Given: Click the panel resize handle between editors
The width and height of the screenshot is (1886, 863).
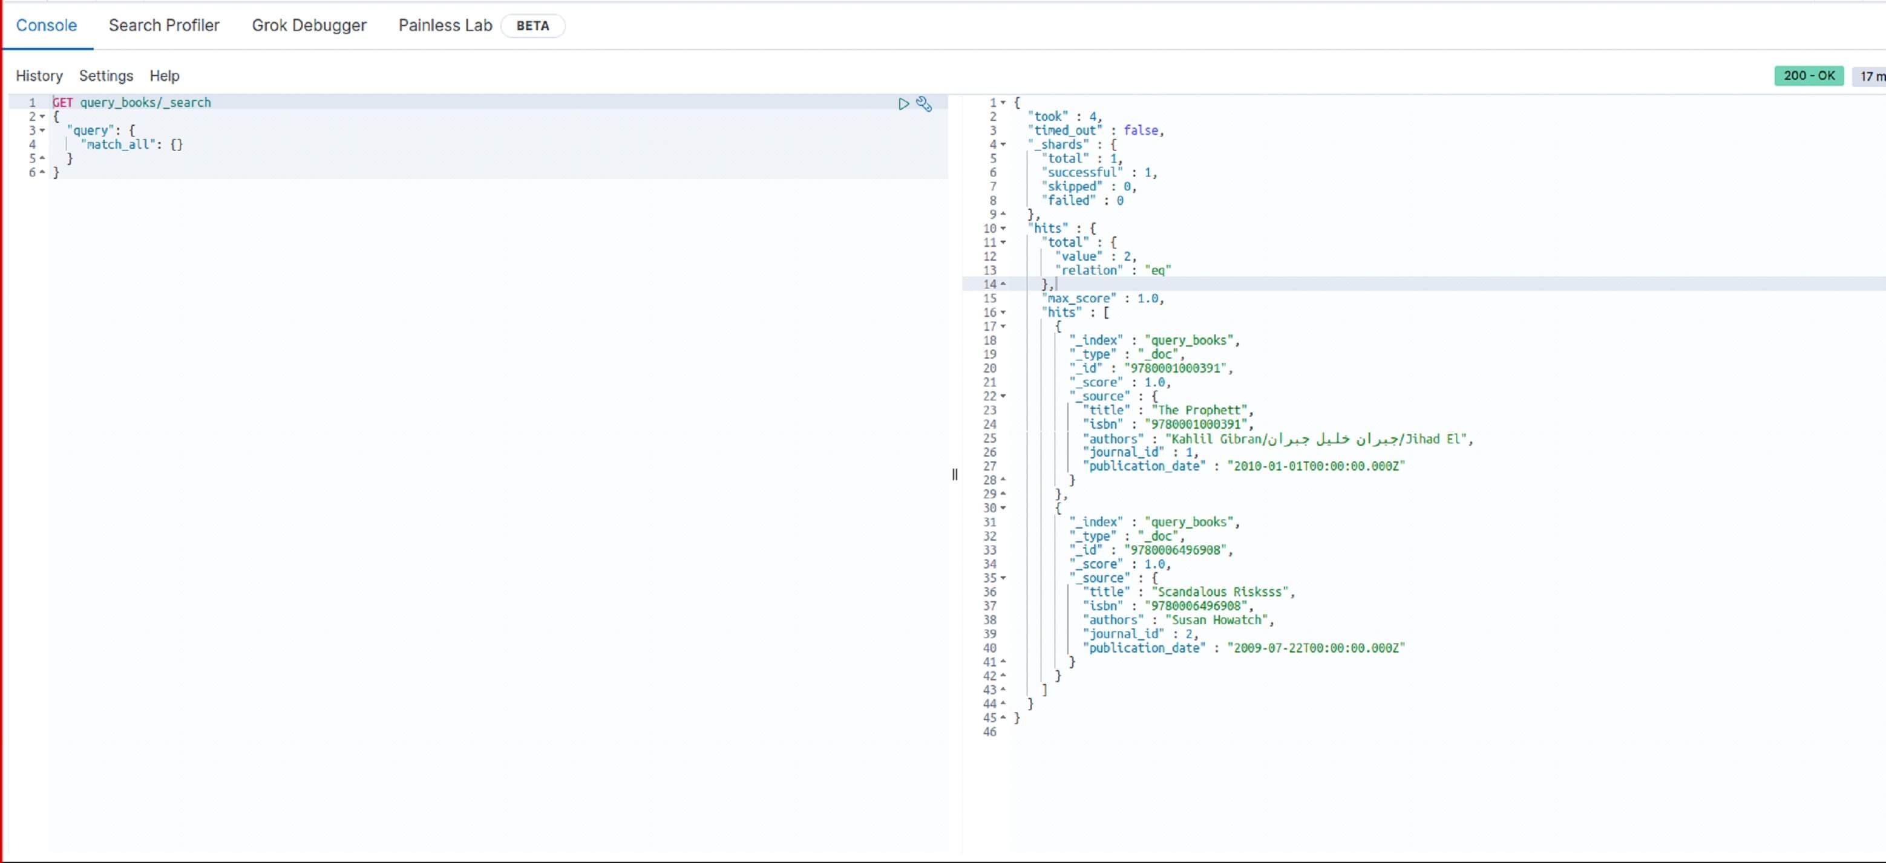Looking at the screenshot, I should pyautogui.click(x=955, y=474).
